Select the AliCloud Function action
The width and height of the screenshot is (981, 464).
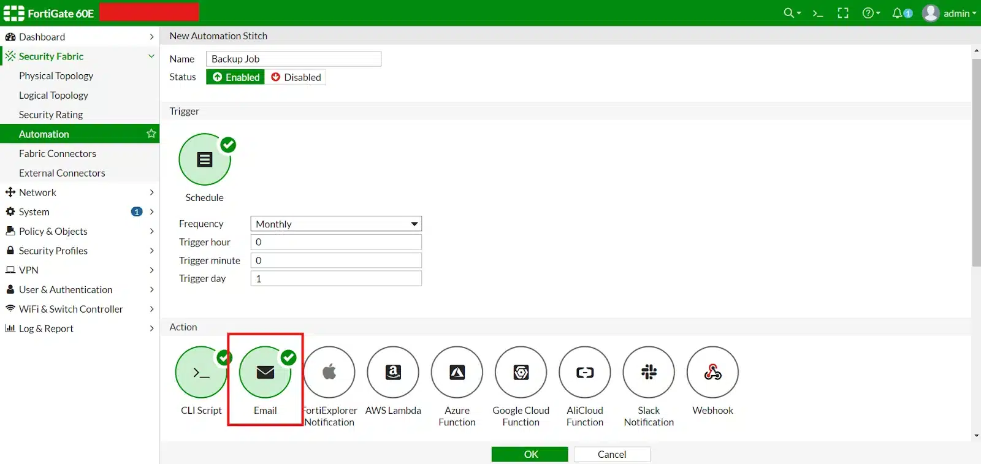585,372
